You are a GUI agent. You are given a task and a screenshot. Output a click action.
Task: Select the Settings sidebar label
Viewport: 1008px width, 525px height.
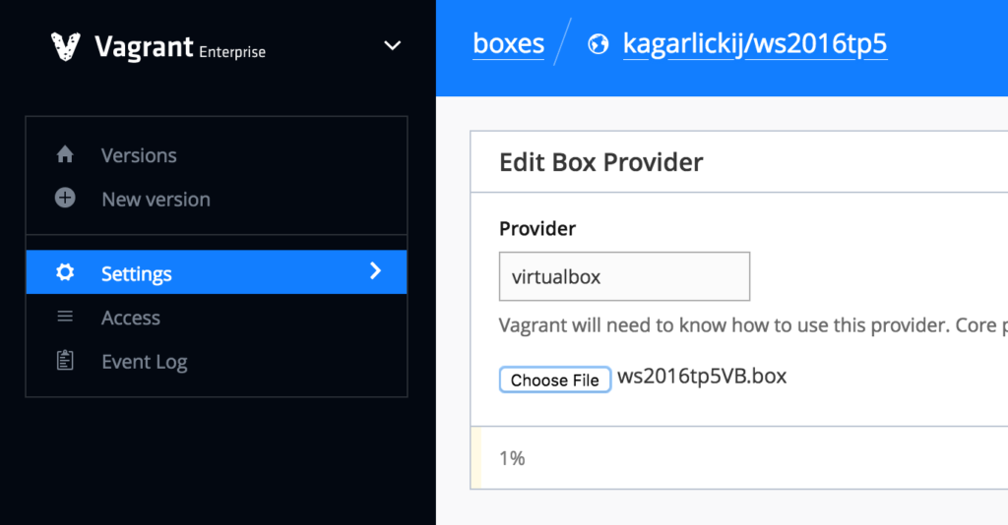point(136,274)
